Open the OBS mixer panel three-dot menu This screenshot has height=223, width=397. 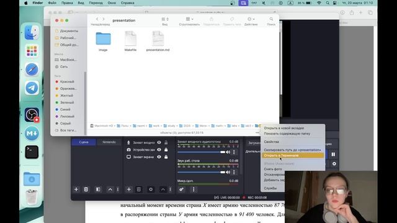(194, 189)
